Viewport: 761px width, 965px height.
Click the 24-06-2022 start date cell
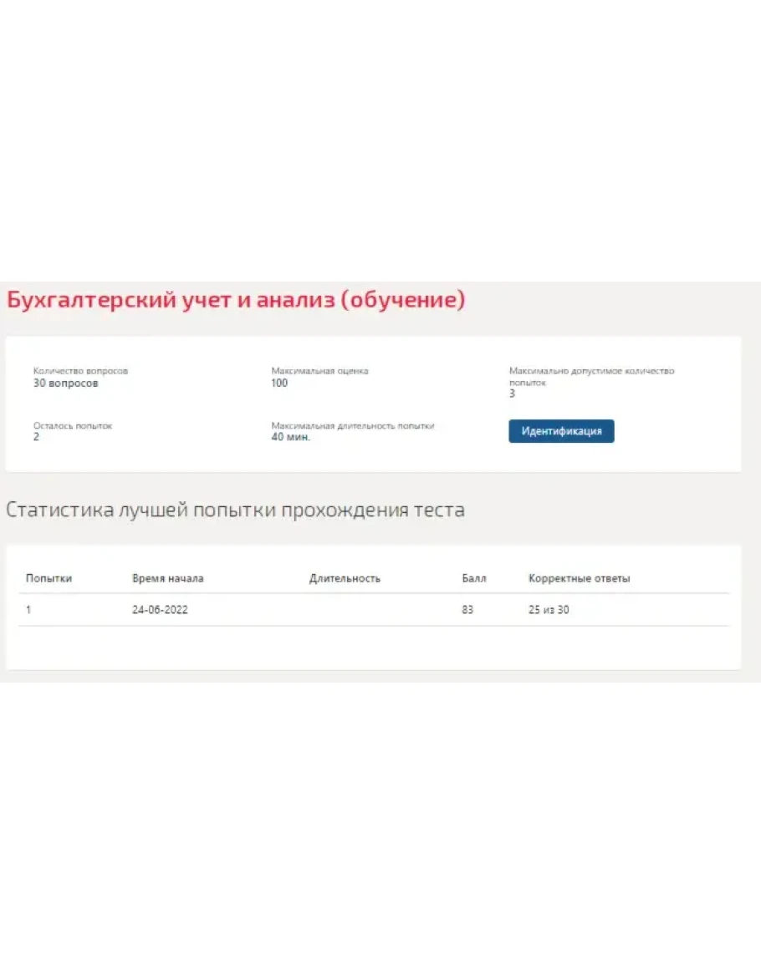point(160,610)
